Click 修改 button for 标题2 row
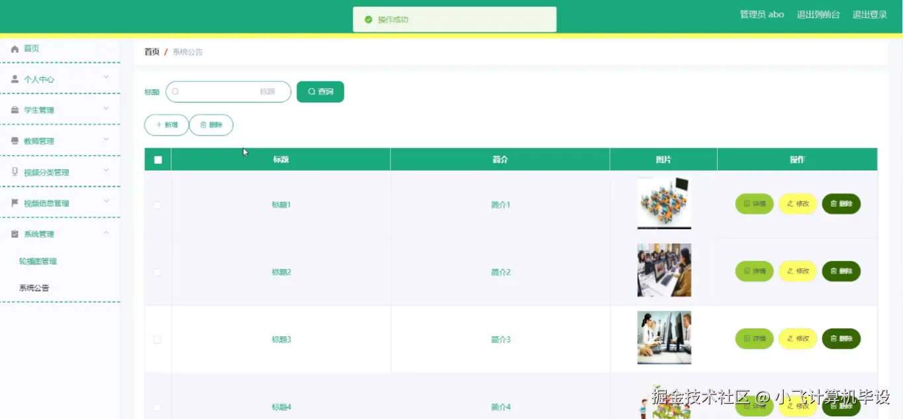The height and width of the screenshot is (419, 903). tap(798, 272)
